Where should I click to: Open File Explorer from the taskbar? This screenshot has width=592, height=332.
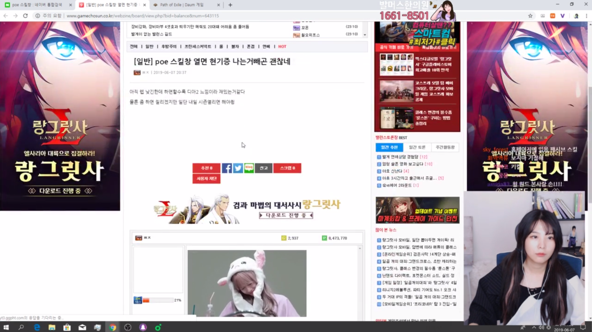[52, 327]
